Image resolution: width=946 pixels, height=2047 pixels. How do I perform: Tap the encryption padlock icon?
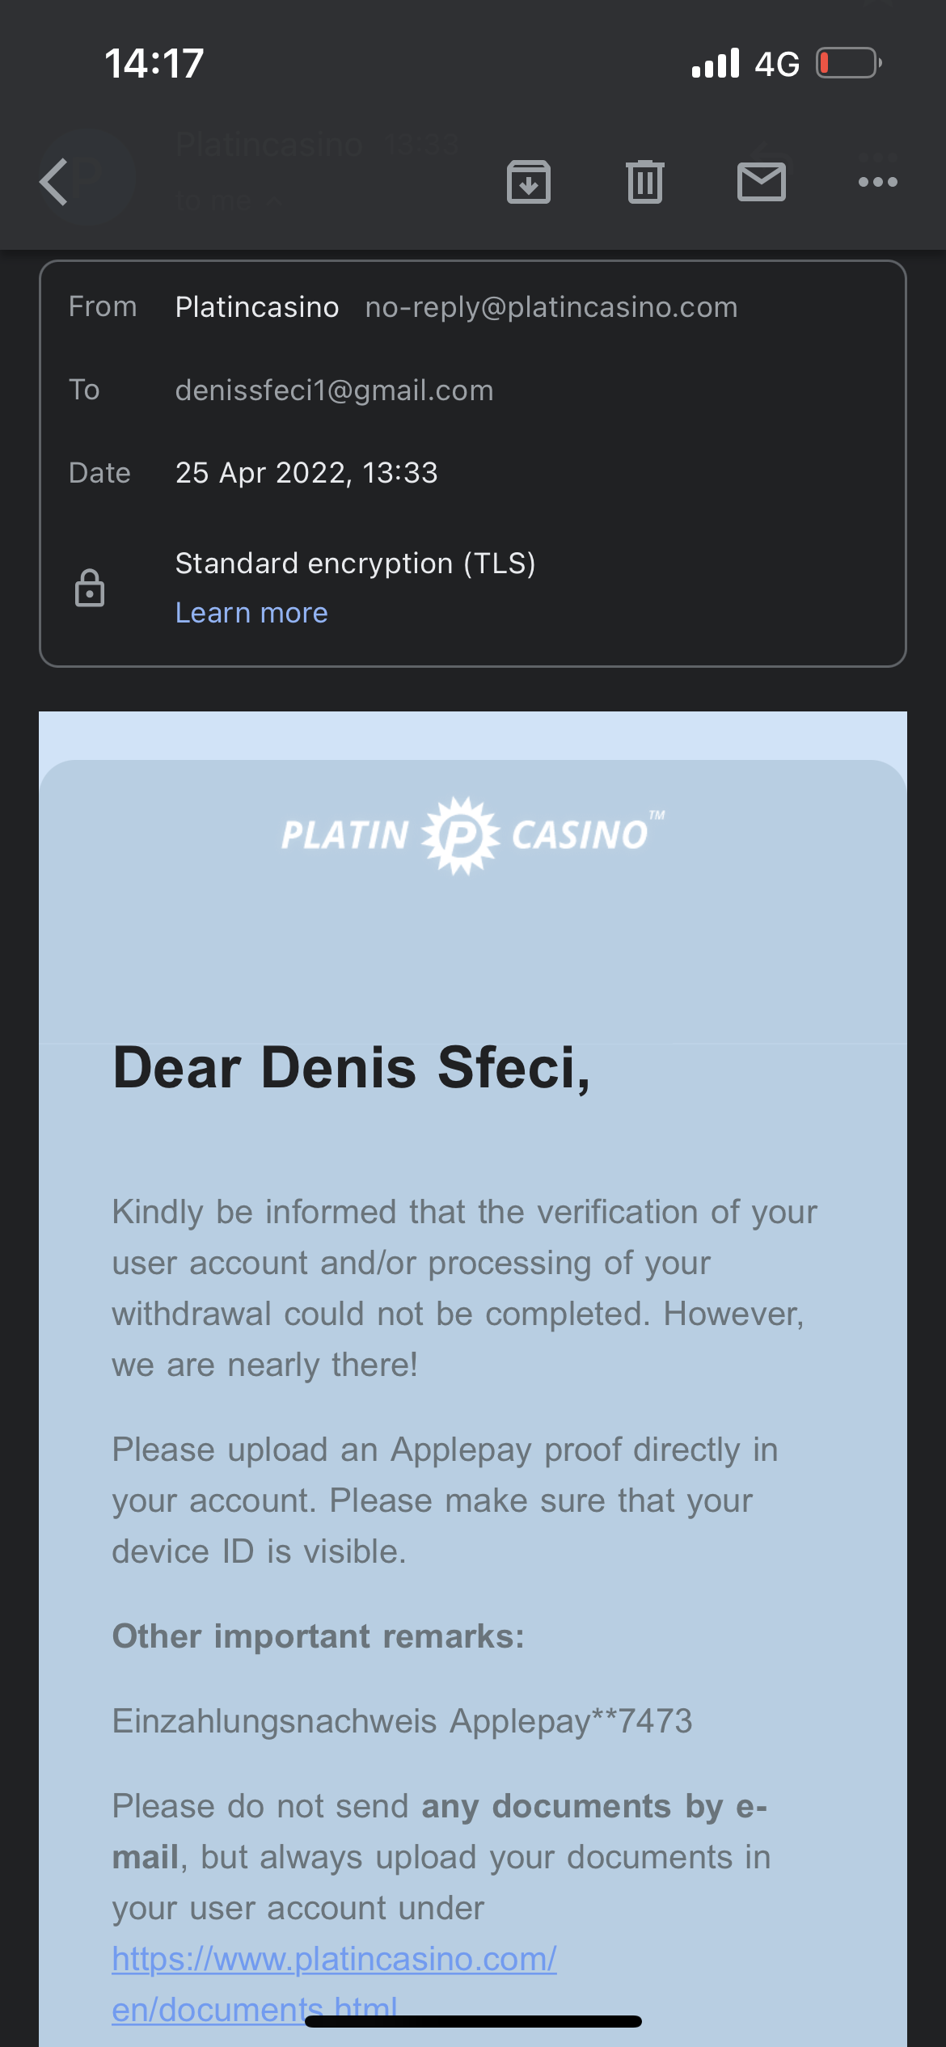click(90, 588)
